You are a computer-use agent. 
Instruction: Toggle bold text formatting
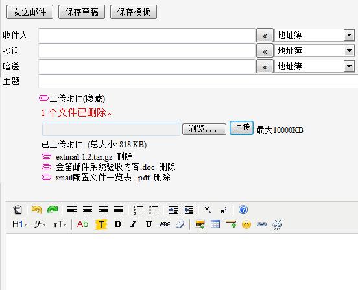coord(118,224)
